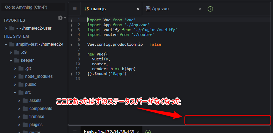
Task: Click 'render: h => h(App)' code line
Action: 114,69
